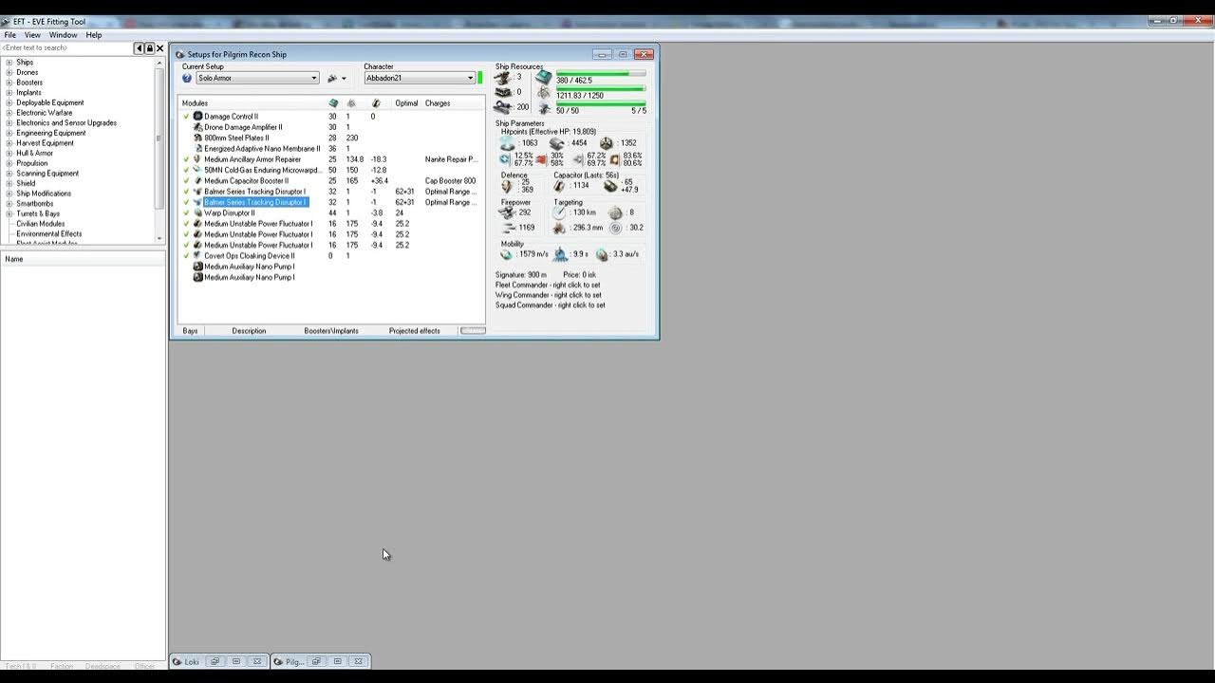Click the 800mm Steel Plates II icon
The width and height of the screenshot is (1215, 683).
point(197,138)
